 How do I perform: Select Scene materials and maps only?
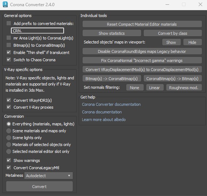click(9, 131)
